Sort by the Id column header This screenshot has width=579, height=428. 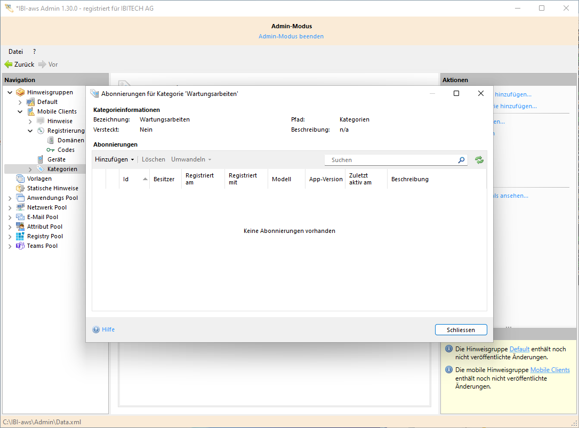pyautogui.click(x=126, y=180)
